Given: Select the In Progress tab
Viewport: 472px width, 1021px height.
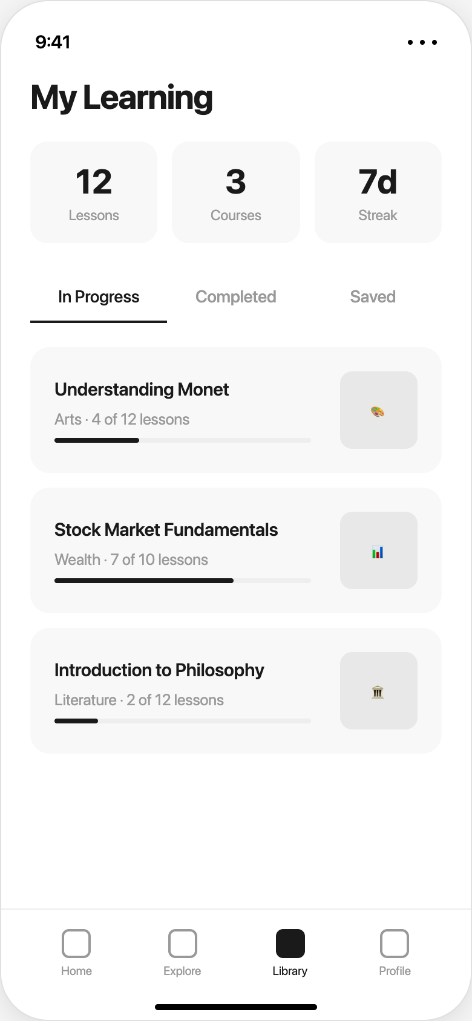Looking at the screenshot, I should pos(99,297).
